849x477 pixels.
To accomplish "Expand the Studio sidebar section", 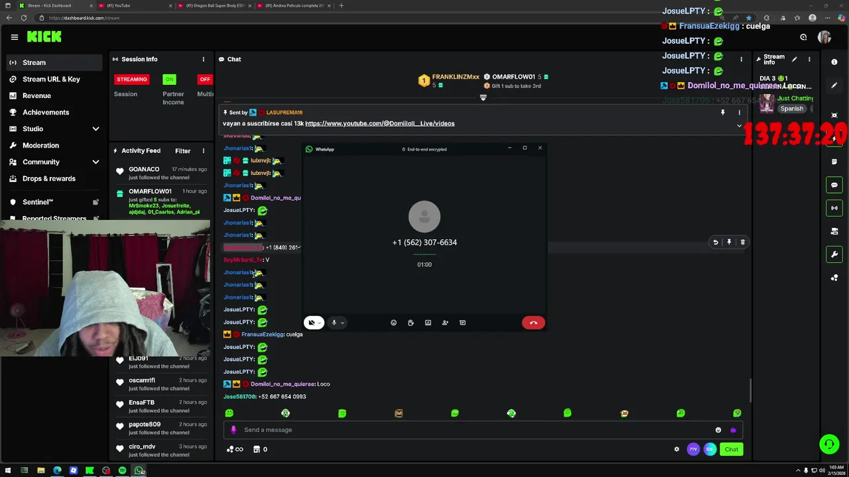I will coord(96,129).
